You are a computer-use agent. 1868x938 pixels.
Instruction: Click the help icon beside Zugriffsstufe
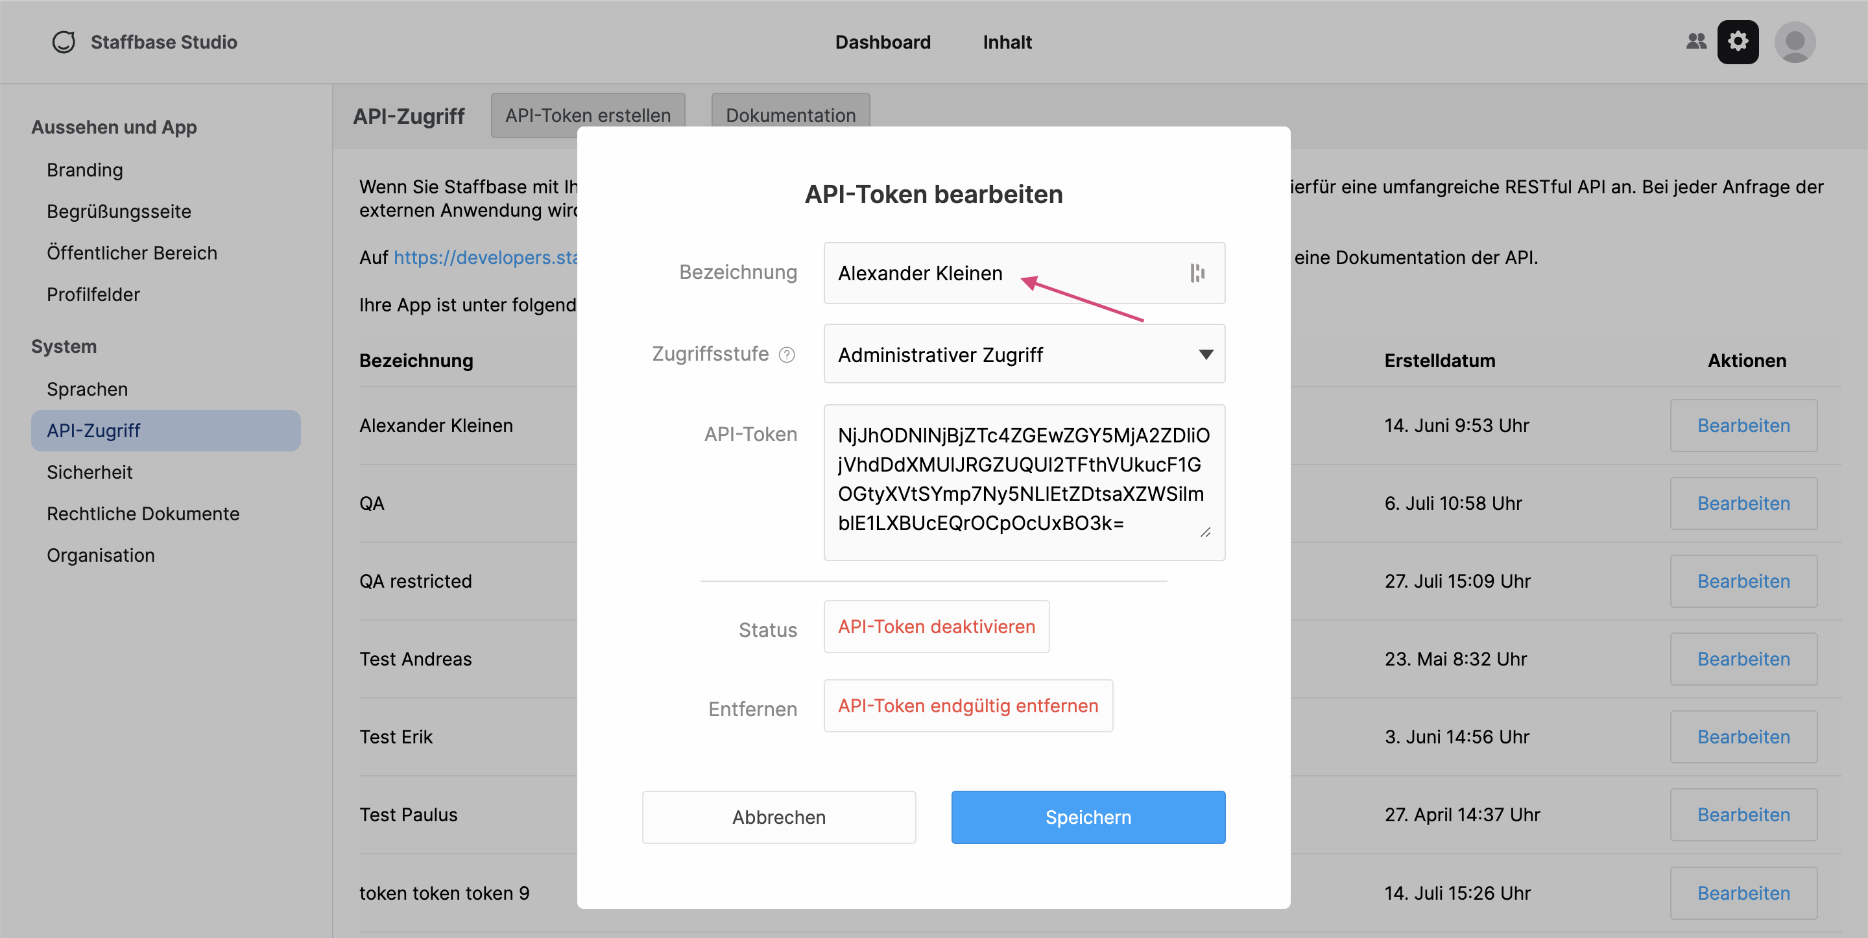point(787,355)
